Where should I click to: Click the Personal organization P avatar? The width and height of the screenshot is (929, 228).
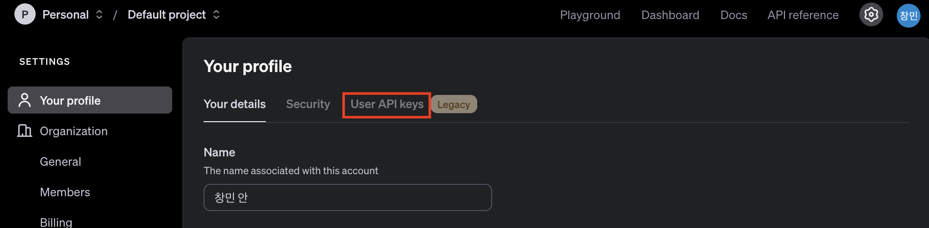(x=25, y=14)
